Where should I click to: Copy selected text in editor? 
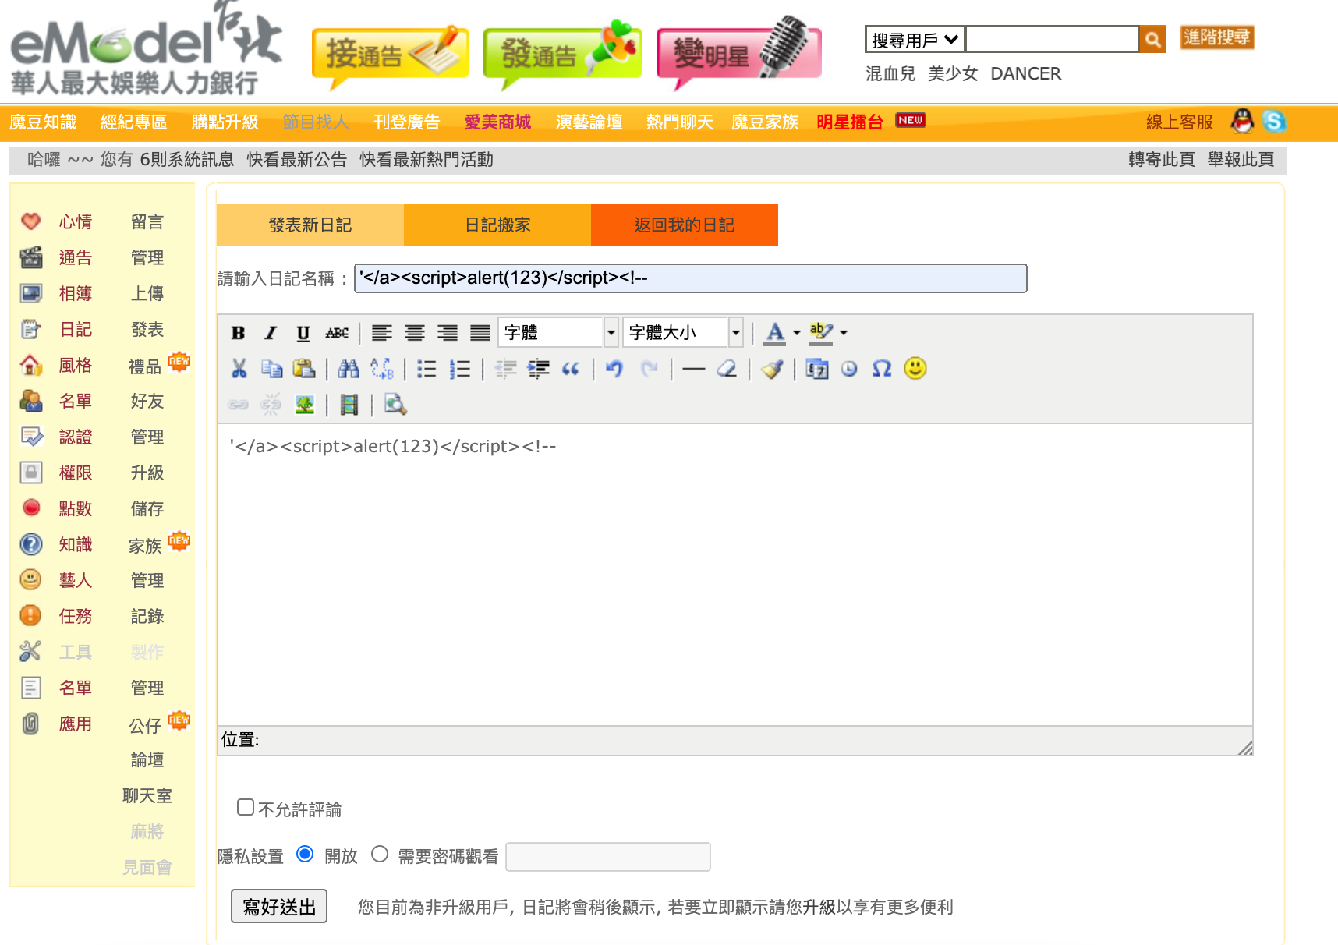tap(271, 369)
